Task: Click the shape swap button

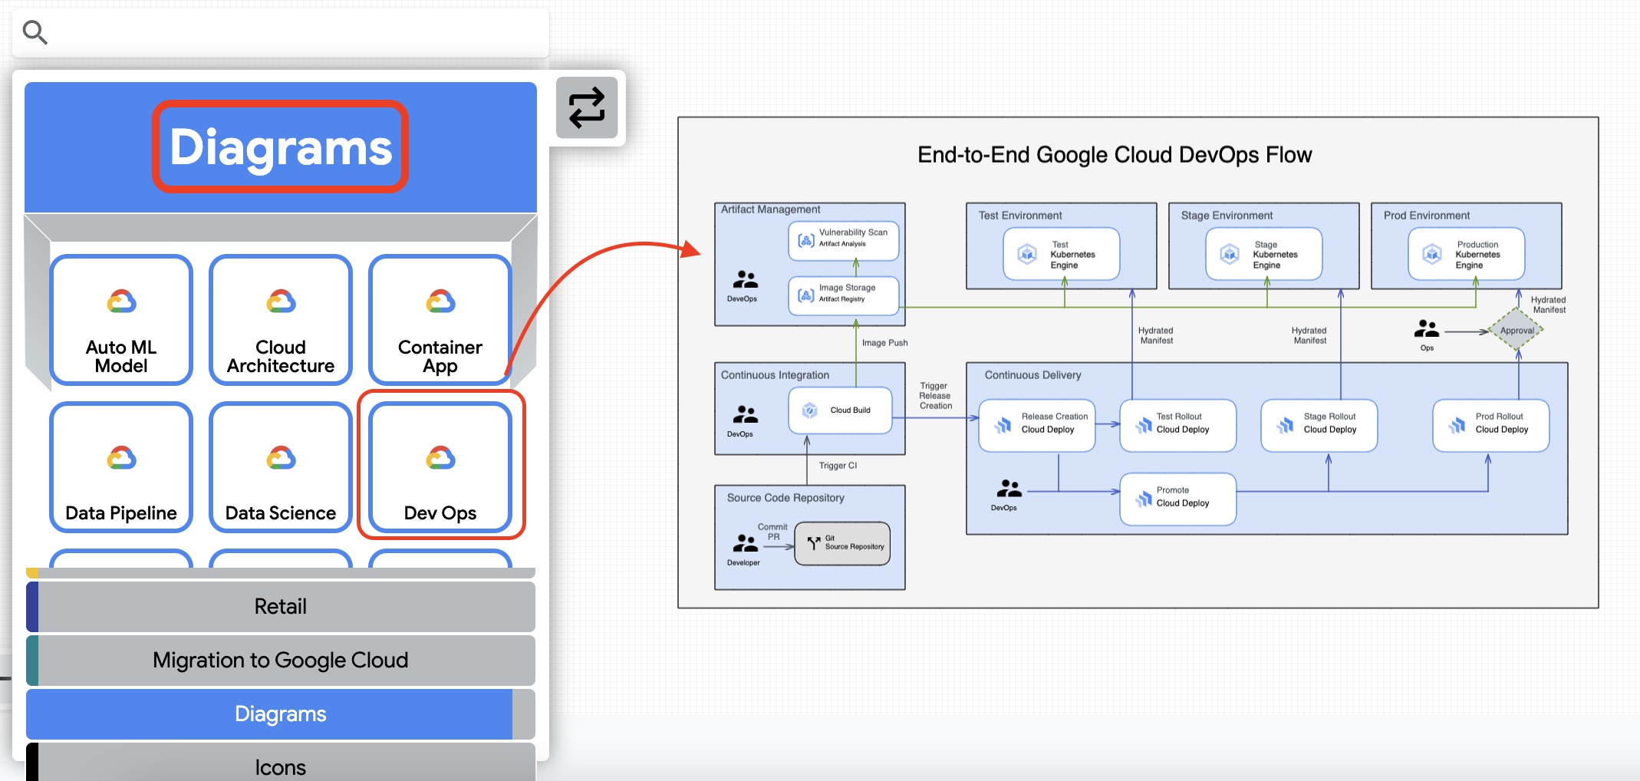Action: pyautogui.click(x=587, y=107)
